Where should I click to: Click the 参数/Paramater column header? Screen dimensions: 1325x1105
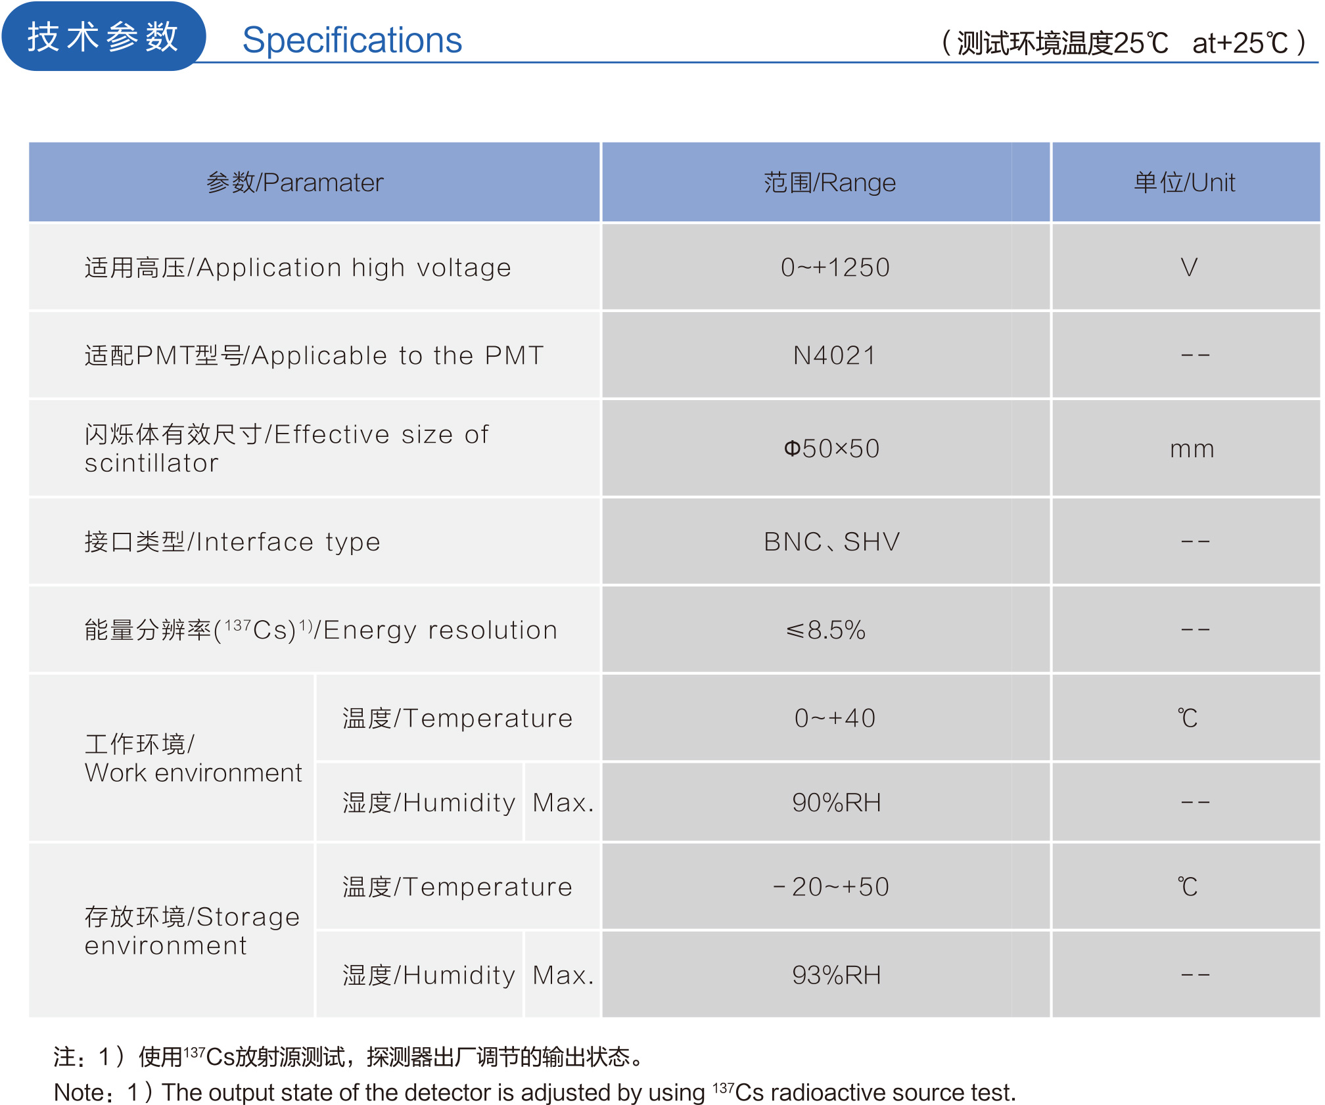pyautogui.click(x=294, y=183)
